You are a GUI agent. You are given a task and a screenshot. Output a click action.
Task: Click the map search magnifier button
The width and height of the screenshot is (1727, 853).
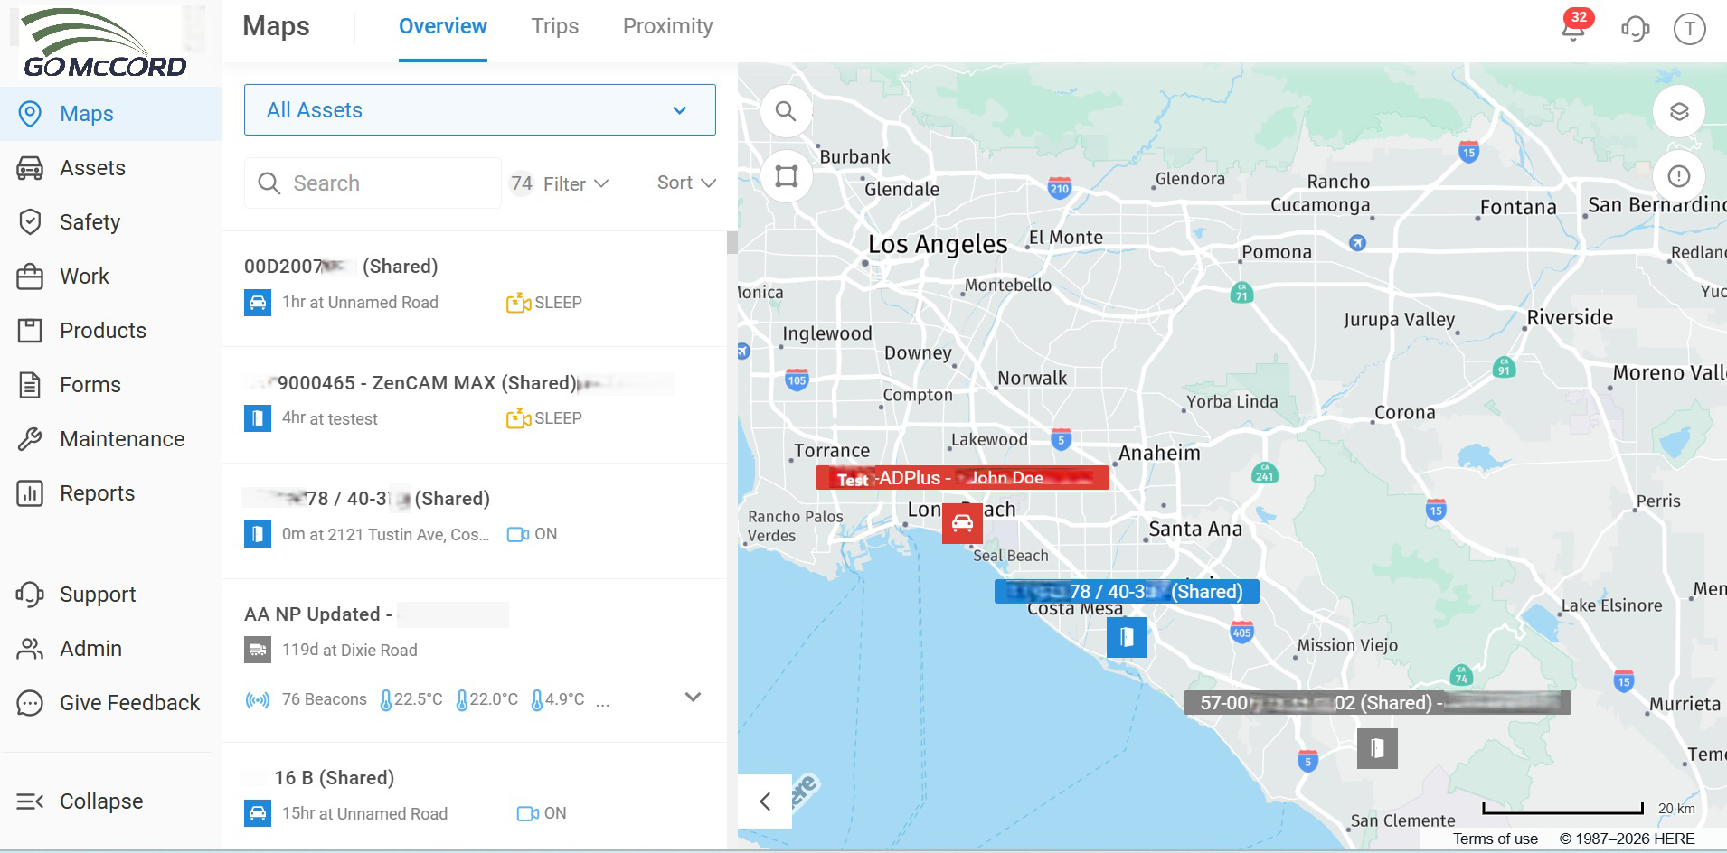(786, 111)
